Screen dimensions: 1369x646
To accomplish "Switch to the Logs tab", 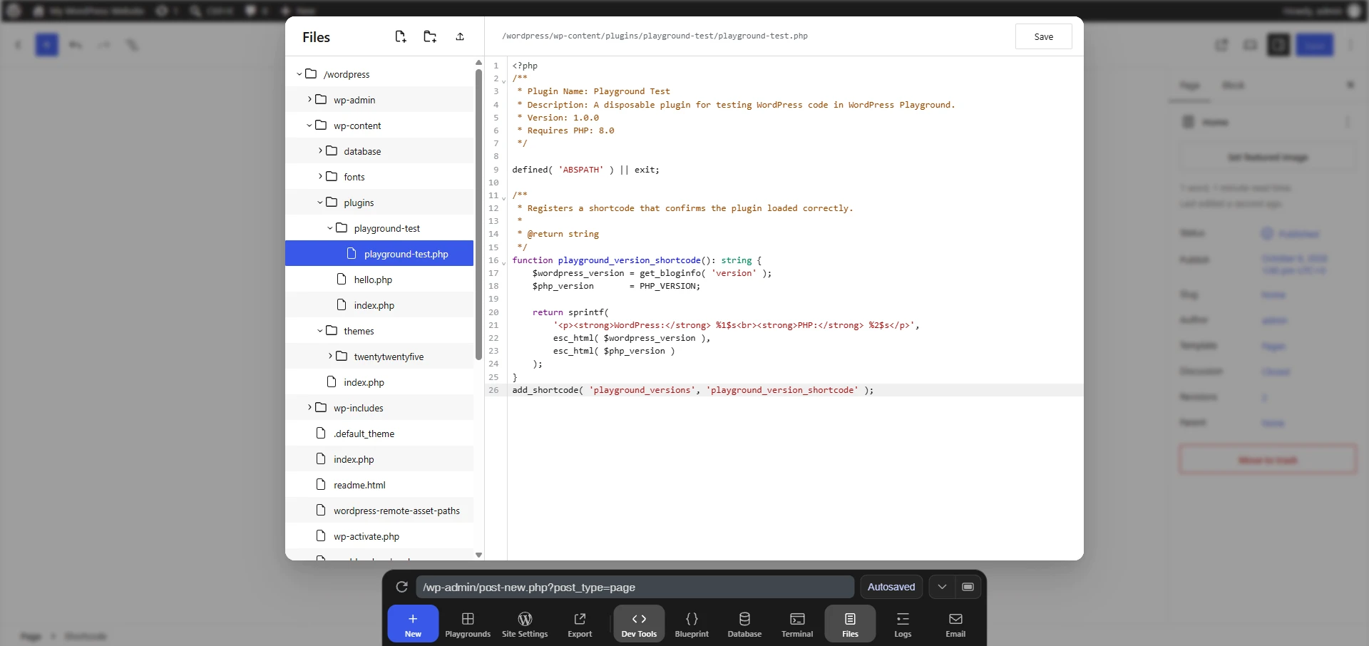I will [903, 624].
